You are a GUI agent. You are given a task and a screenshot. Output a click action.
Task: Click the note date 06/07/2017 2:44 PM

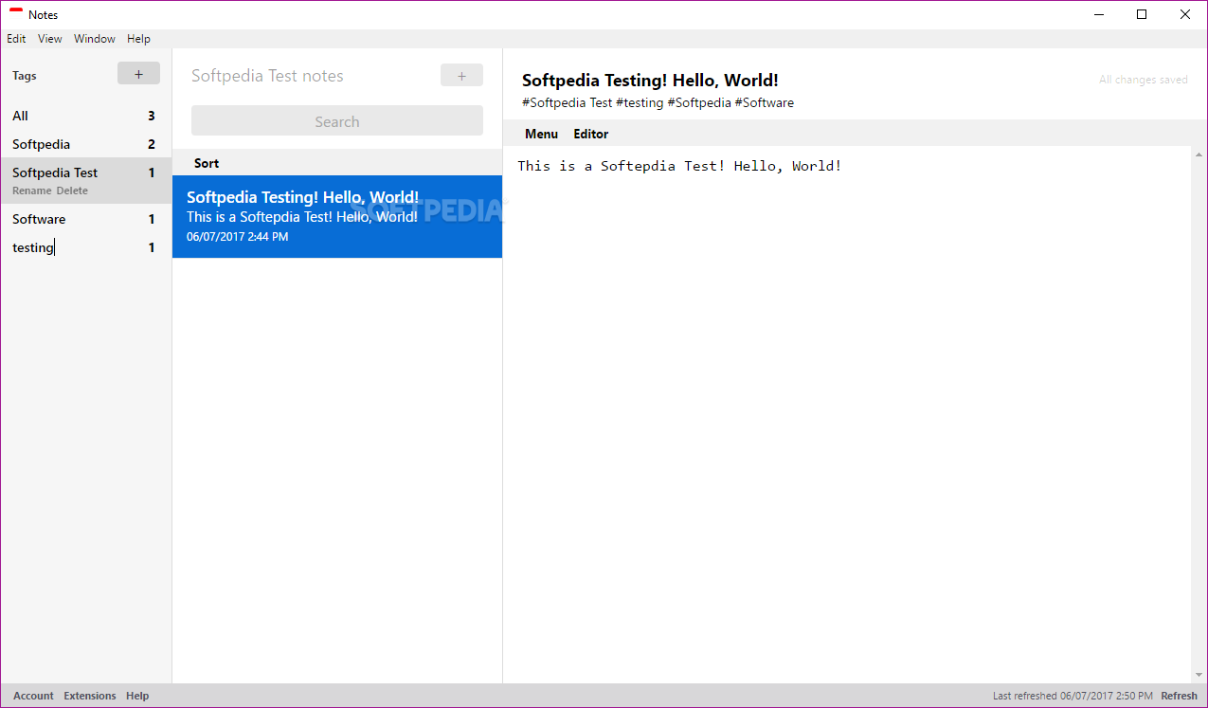pos(237,237)
